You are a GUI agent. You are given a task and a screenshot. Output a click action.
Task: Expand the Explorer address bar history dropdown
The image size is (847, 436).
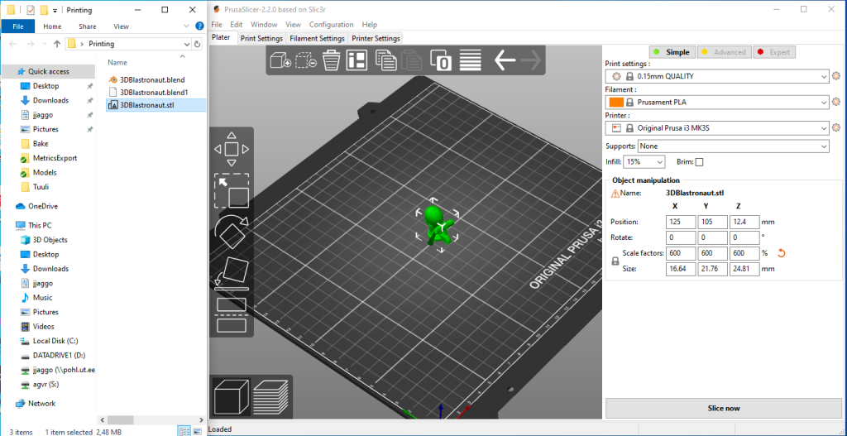coord(188,44)
